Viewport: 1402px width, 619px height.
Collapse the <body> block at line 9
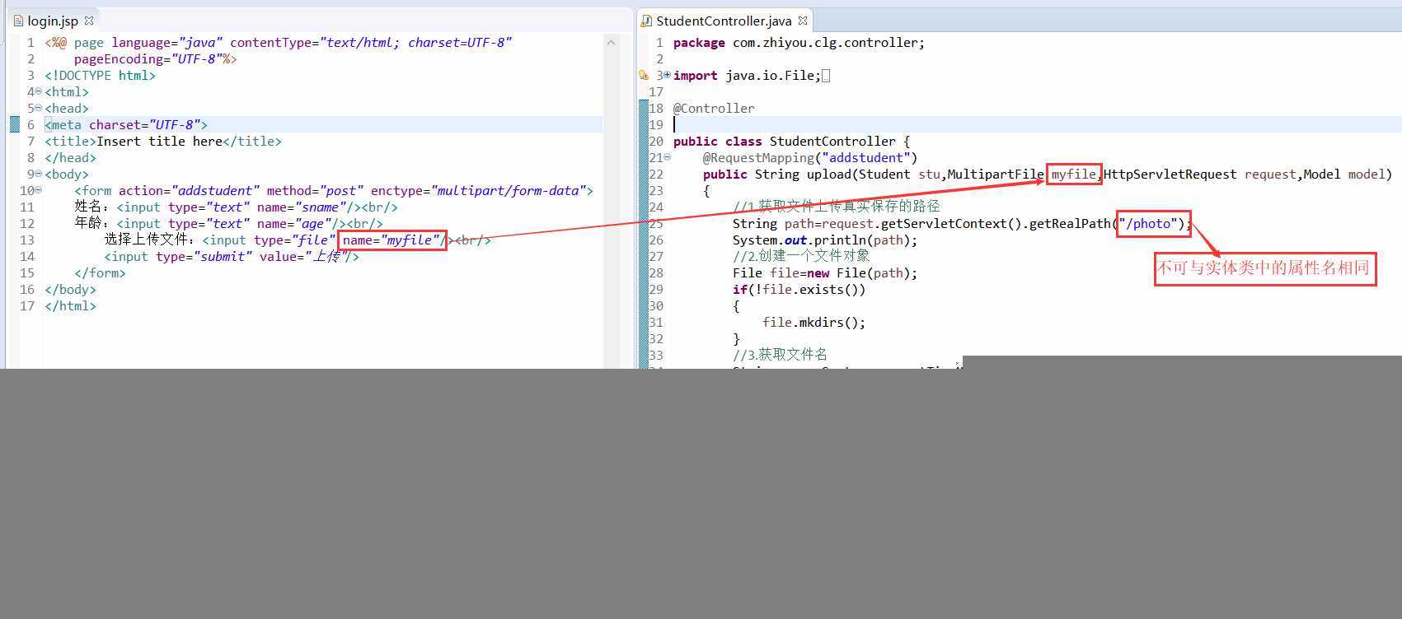pyautogui.click(x=39, y=173)
